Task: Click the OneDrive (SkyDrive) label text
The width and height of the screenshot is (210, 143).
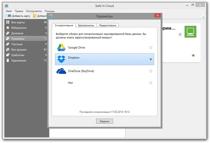Action: pyautogui.click(x=81, y=71)
